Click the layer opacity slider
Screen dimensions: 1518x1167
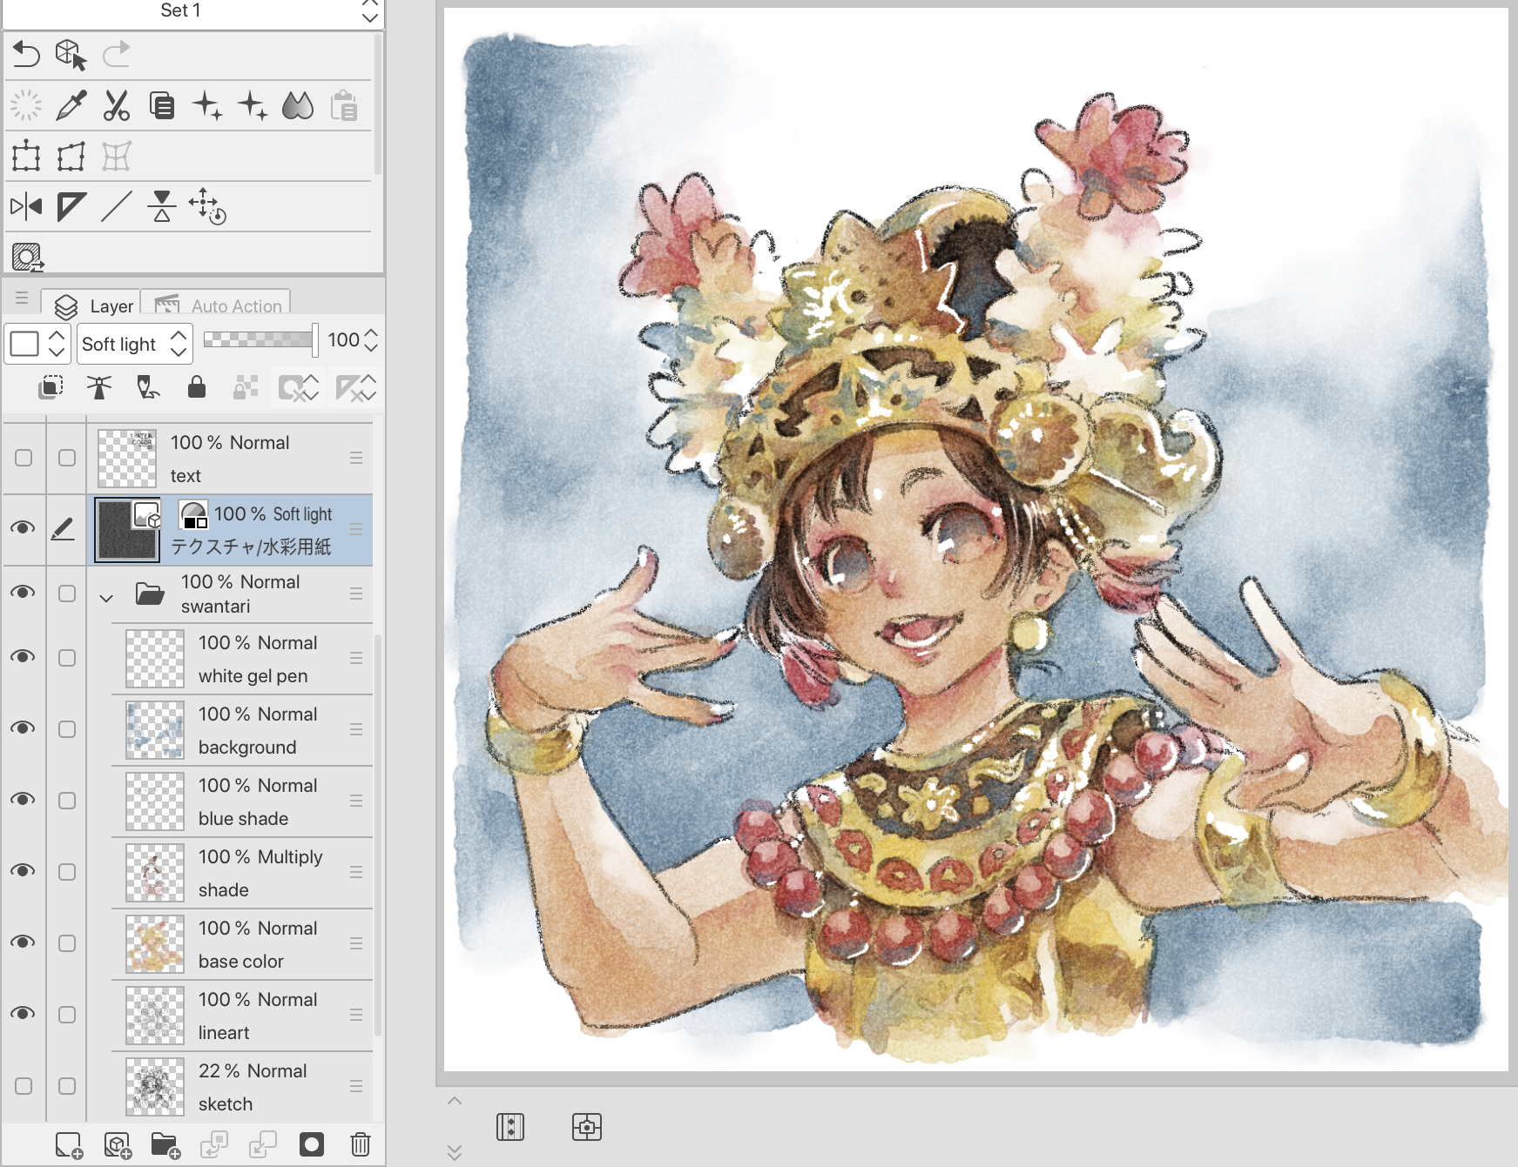click(x=259, y=339)
